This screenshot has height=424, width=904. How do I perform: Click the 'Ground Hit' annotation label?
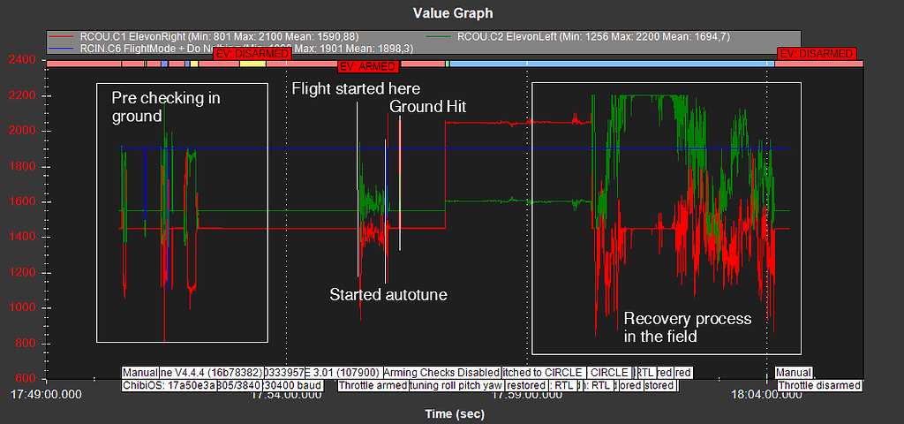[x=427, y=107]
